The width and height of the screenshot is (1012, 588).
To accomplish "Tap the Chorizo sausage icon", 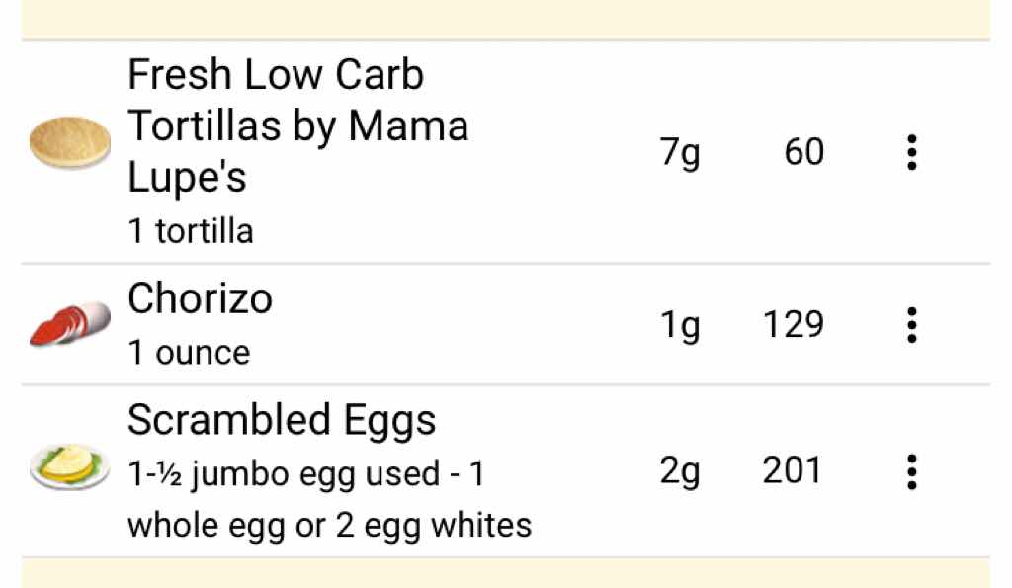I will click(69, 323).
